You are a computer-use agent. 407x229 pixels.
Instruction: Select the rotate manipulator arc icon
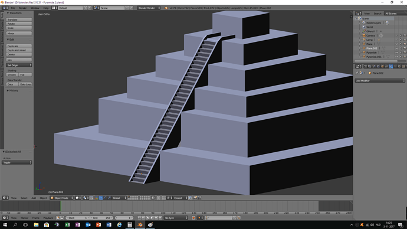[x=105, y=198]
